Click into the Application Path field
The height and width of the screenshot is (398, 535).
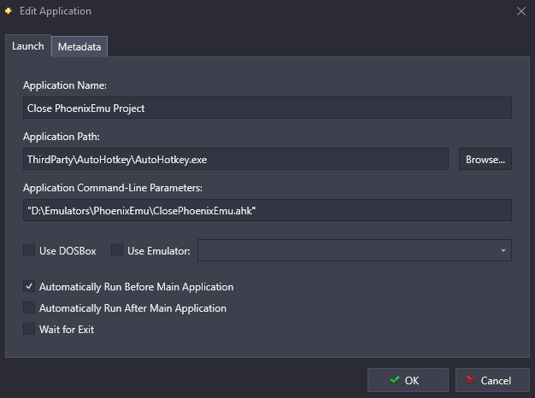click(x=236, y=159)
